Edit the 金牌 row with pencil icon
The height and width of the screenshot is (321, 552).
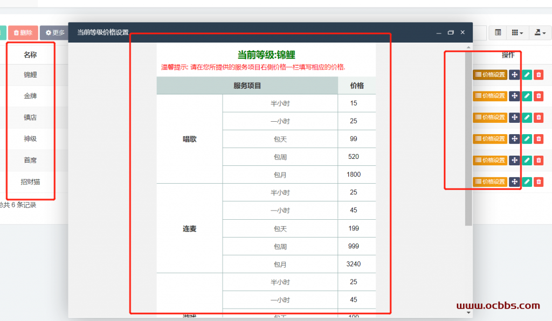pos(527,96)
